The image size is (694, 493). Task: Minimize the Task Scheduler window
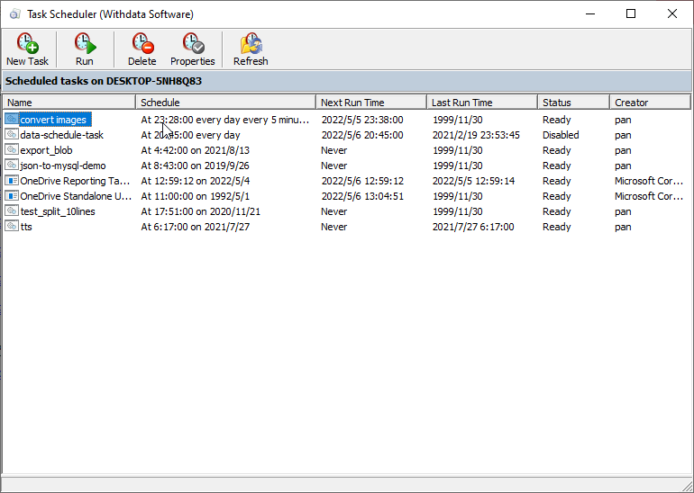tap(590, 14)
